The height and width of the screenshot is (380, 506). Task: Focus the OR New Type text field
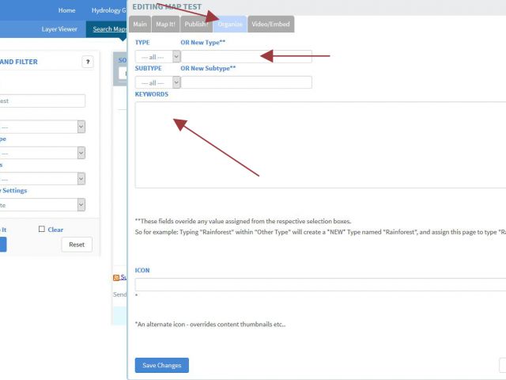coord(247,56)
